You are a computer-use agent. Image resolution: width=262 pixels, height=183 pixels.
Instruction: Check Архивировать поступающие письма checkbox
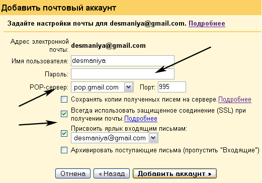pyautogui.click(x=64, y=150)
